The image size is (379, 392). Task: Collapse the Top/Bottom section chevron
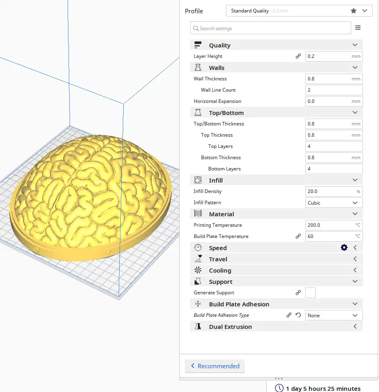[x=355, y=113]
